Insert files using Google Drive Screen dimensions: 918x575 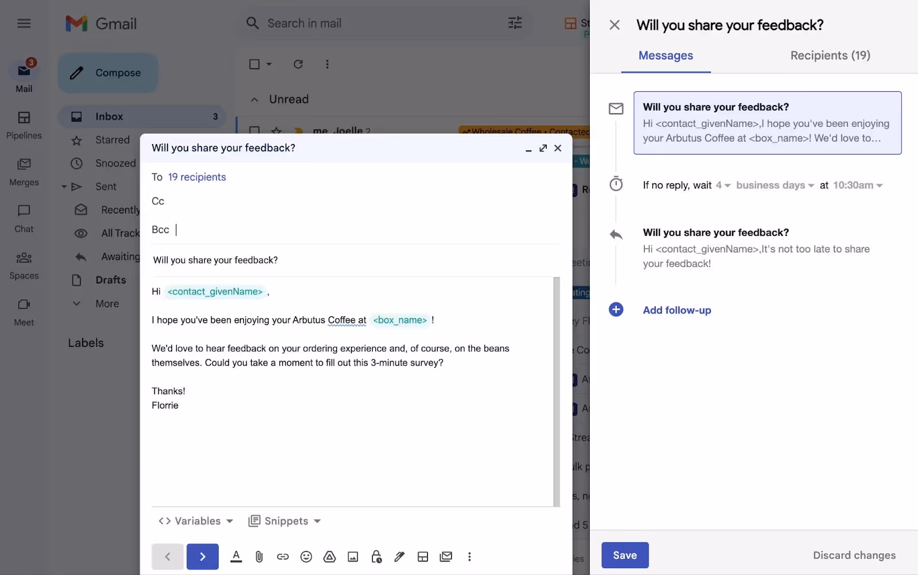(329, 557)
